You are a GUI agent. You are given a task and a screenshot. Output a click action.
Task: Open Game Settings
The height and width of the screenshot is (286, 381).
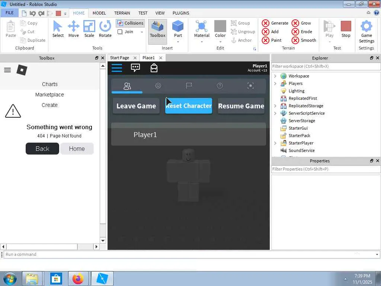pyautogui.click(x=366, y=32)
